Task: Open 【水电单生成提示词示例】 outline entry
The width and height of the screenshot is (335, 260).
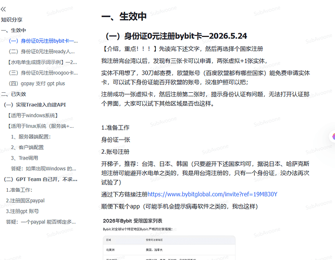Action: (x=42, y=62)
